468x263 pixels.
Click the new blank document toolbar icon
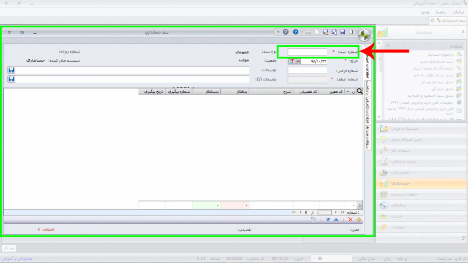351,32
